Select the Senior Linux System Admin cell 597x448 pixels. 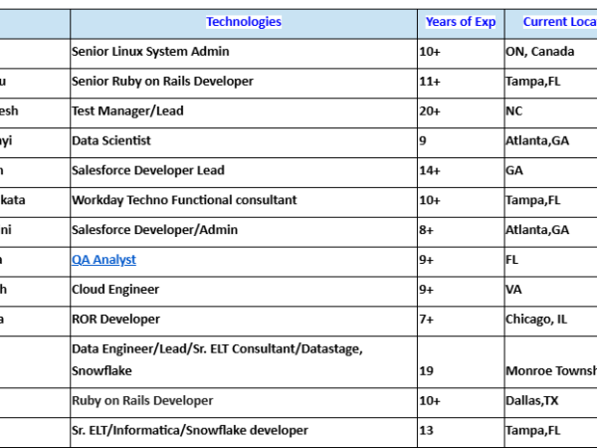(244, 54)
